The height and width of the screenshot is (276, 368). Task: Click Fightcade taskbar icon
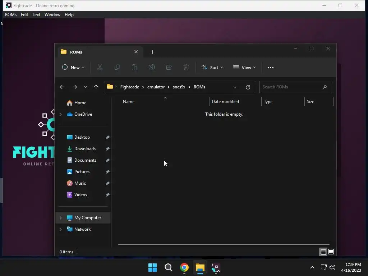(216, 267)
